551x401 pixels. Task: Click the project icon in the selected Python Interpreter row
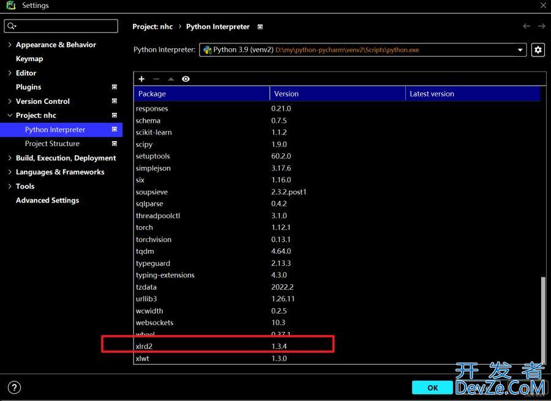(x=114, y=130)
